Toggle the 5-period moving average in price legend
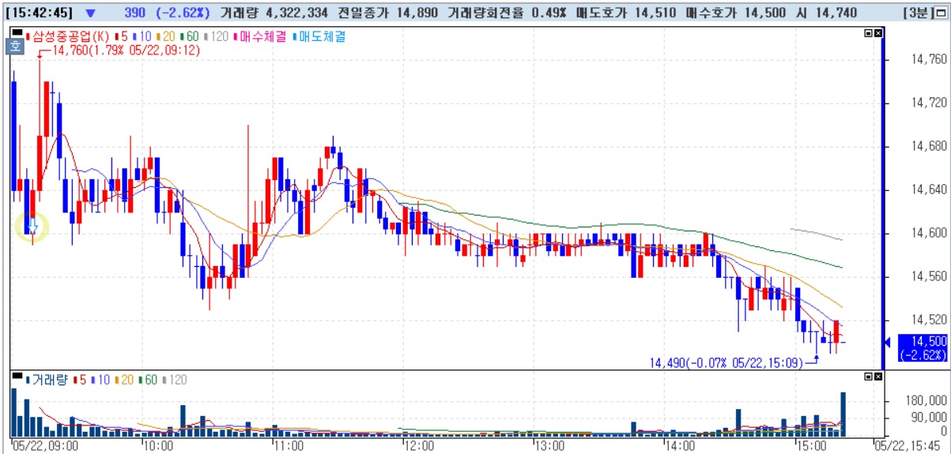 pyautogui.click(x=122, y=36)
